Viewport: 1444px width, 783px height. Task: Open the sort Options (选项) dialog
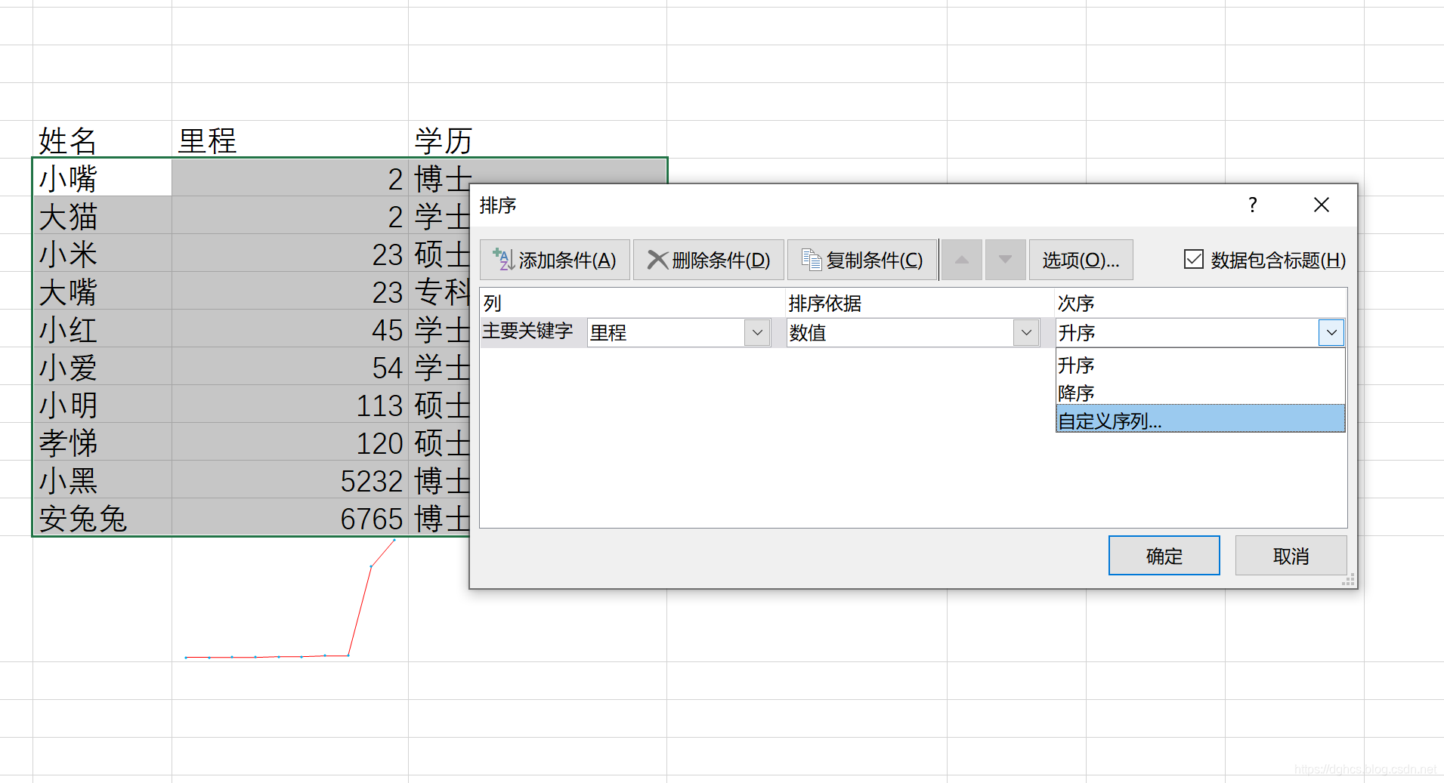pyautogui.click(x=1081, y=260)
